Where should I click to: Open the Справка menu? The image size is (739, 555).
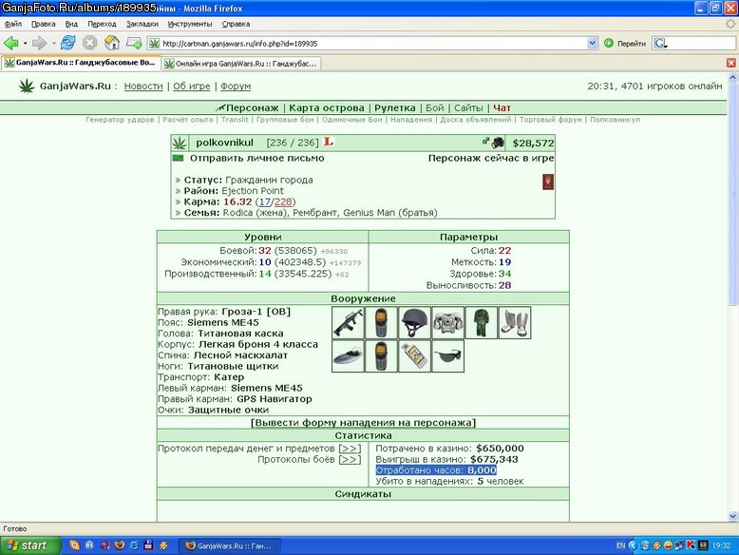point(236,24)
